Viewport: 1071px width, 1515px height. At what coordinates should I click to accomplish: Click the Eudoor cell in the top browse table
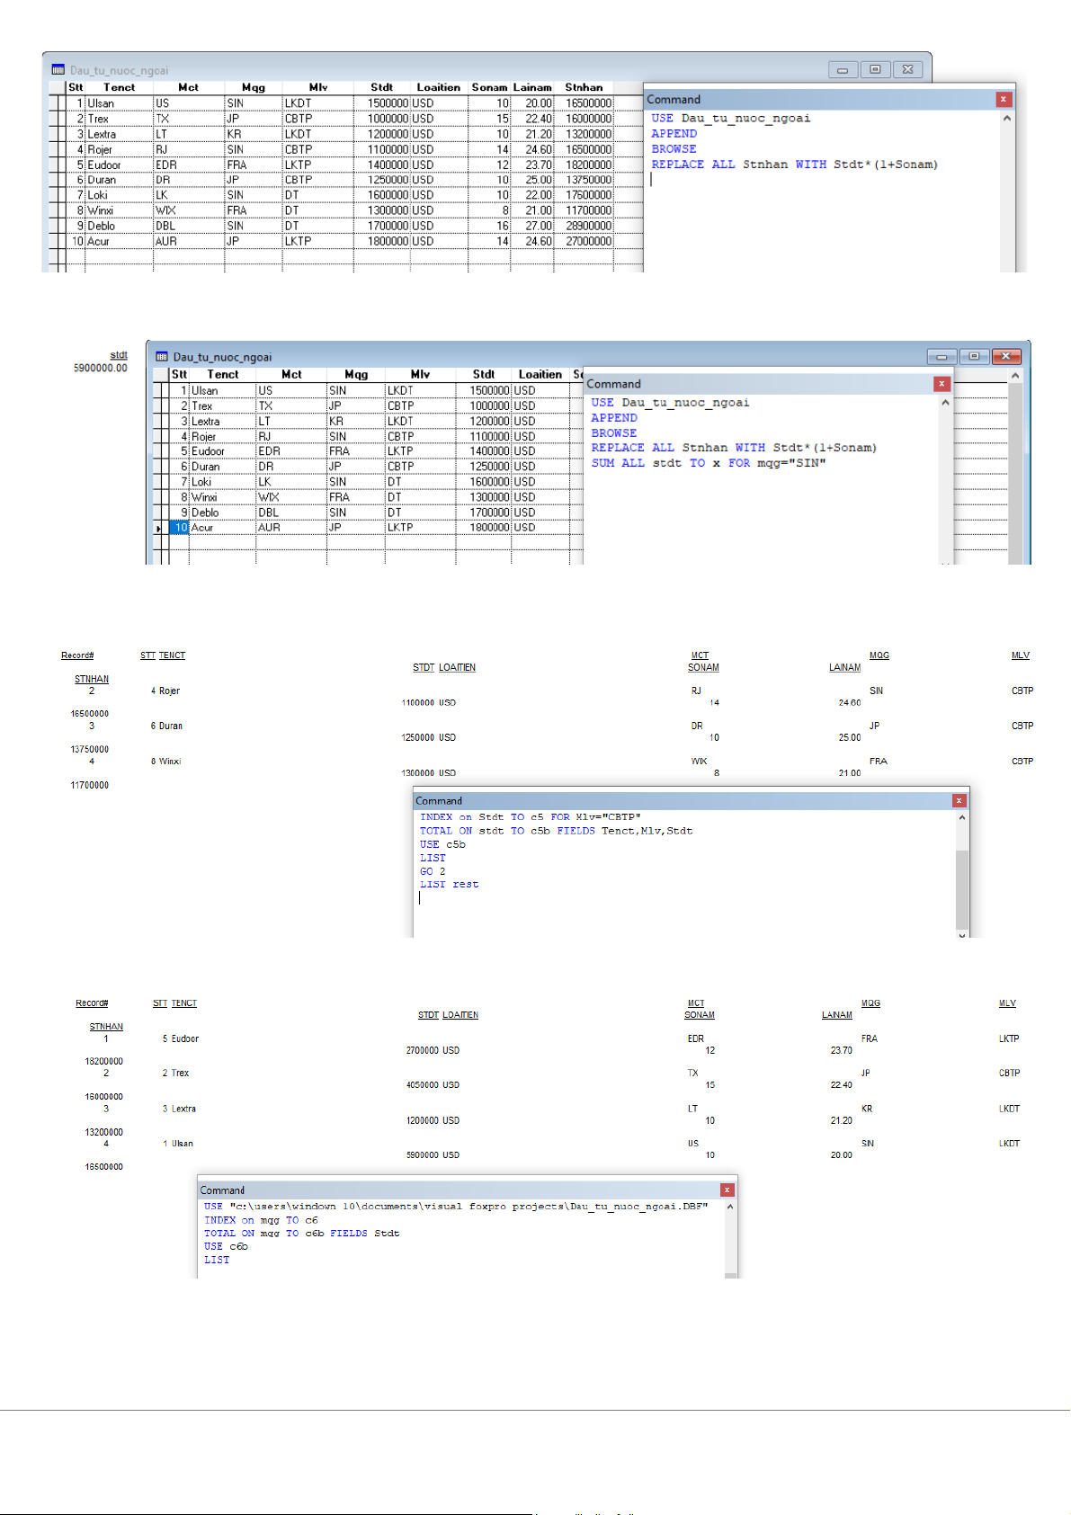coord(104,165)
